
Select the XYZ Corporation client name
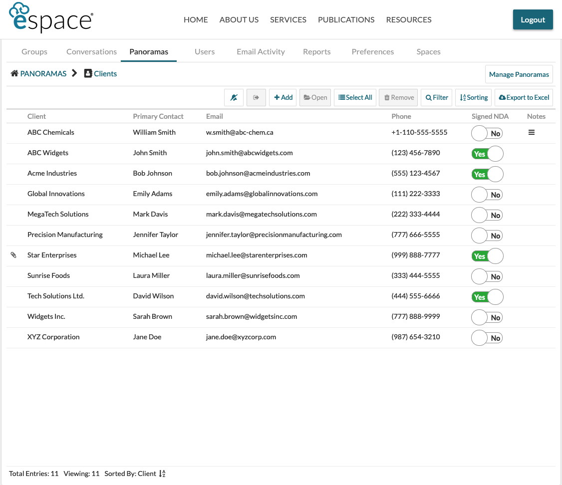[53, 336]
